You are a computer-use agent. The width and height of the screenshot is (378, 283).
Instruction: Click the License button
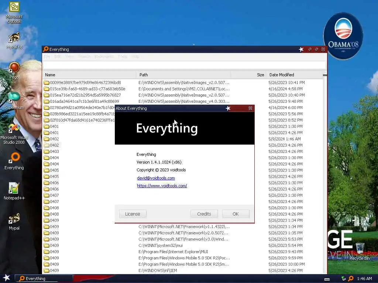tap(133, 214)
